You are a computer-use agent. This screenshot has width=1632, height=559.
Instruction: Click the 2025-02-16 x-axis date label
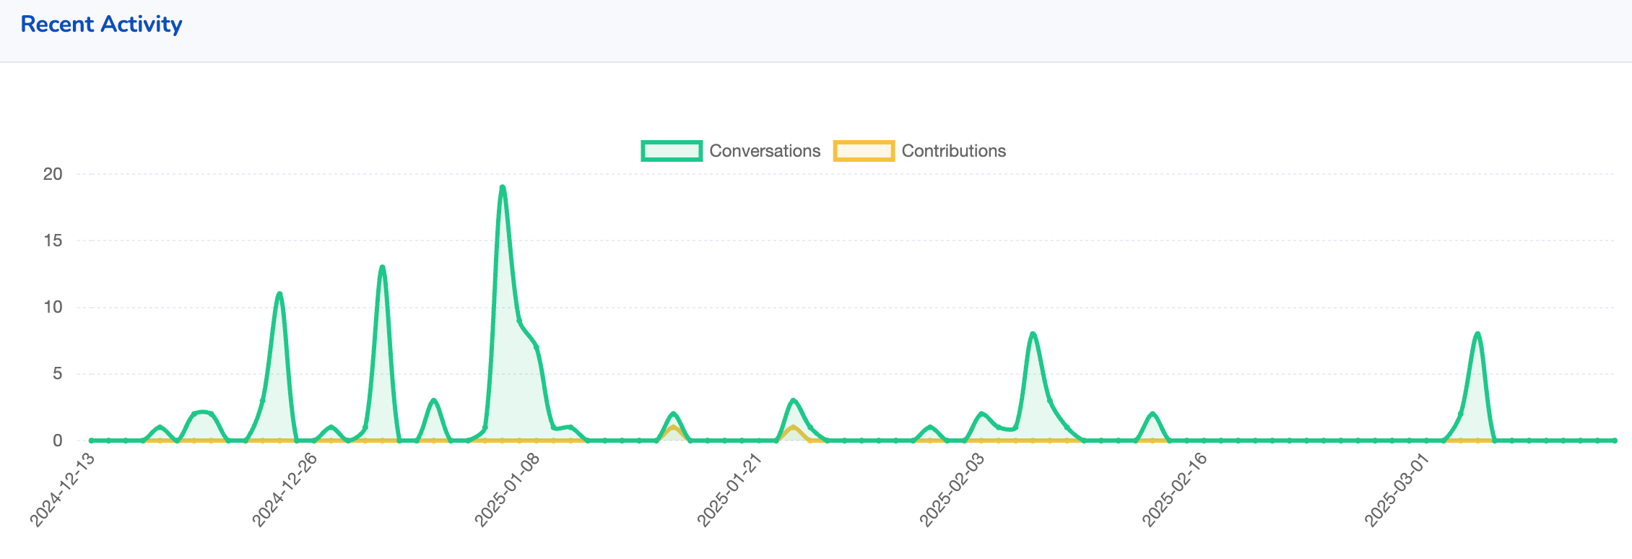(x=1174, y=490)
